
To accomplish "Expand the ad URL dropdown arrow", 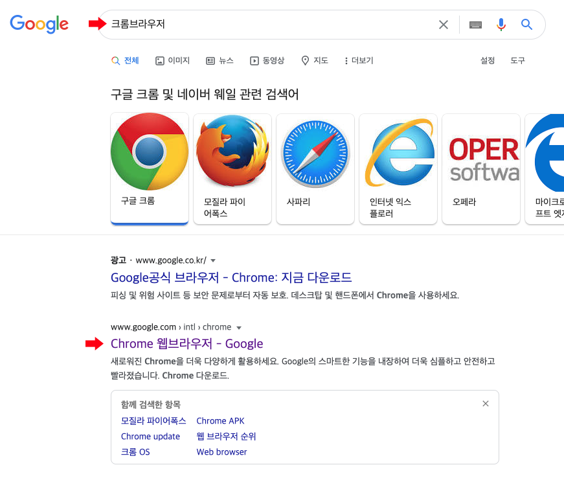I will (213, 260).
